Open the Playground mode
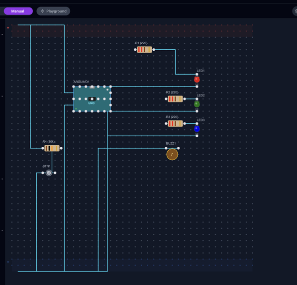 pos(53,11)
